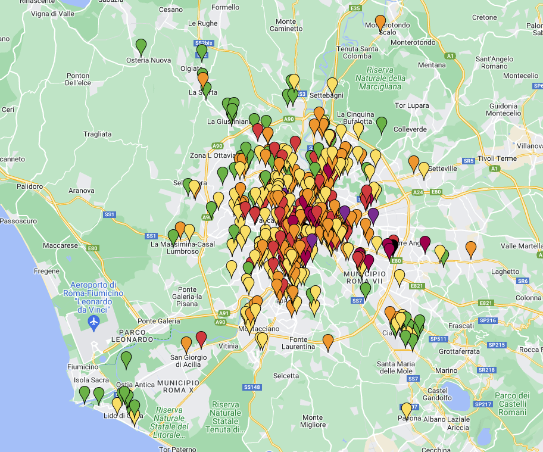Select the black pin near Torre Angela
The height and width of the screenshot is (452, 543).
tap(394, 247)
